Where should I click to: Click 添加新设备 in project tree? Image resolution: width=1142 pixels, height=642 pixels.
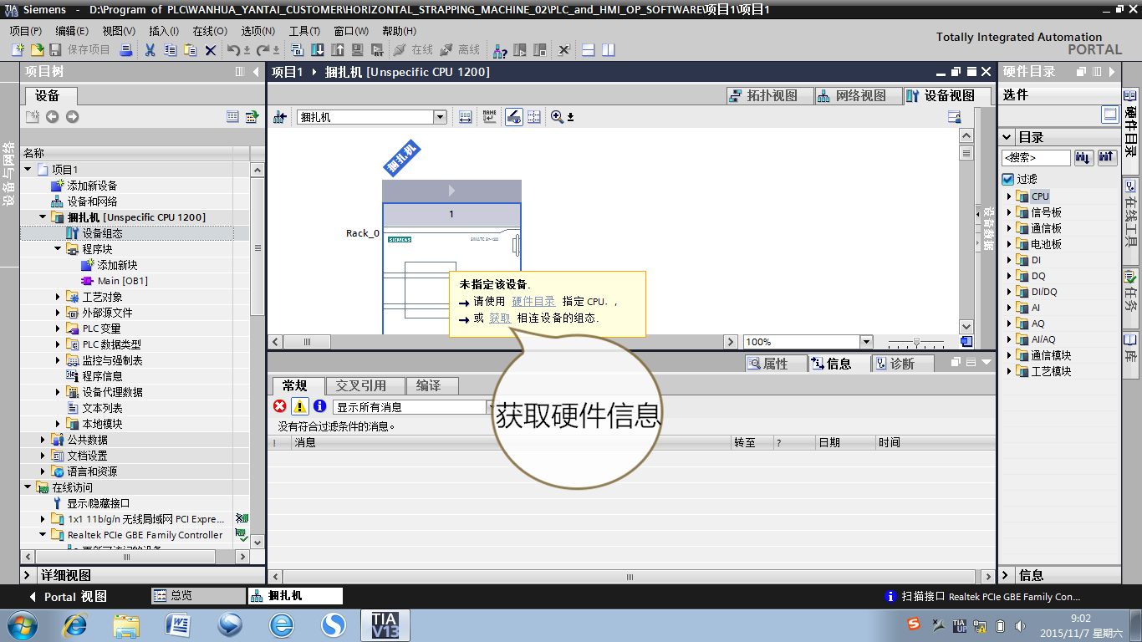click(x=92, y=186)
